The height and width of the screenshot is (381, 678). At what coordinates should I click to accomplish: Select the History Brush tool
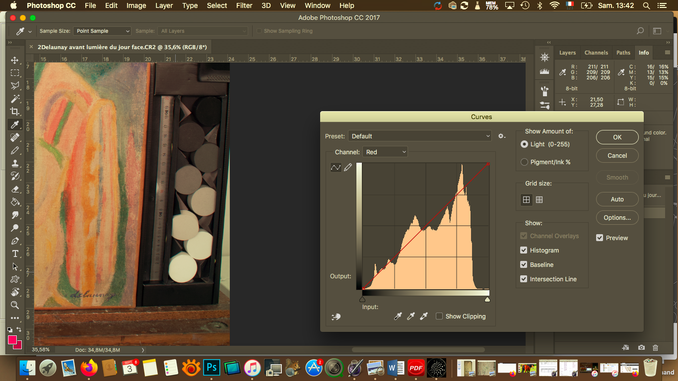click(15, 176)
